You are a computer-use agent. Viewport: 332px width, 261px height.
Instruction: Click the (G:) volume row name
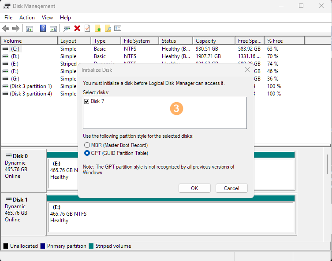click(x=15, y=79)
